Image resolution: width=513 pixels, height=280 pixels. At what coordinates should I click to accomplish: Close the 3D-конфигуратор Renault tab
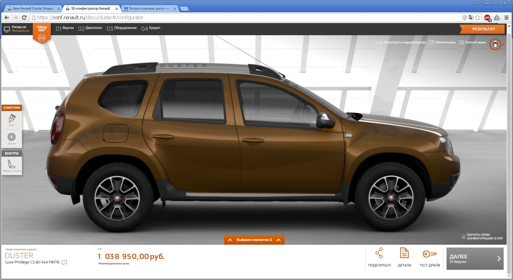click(117, 9)
